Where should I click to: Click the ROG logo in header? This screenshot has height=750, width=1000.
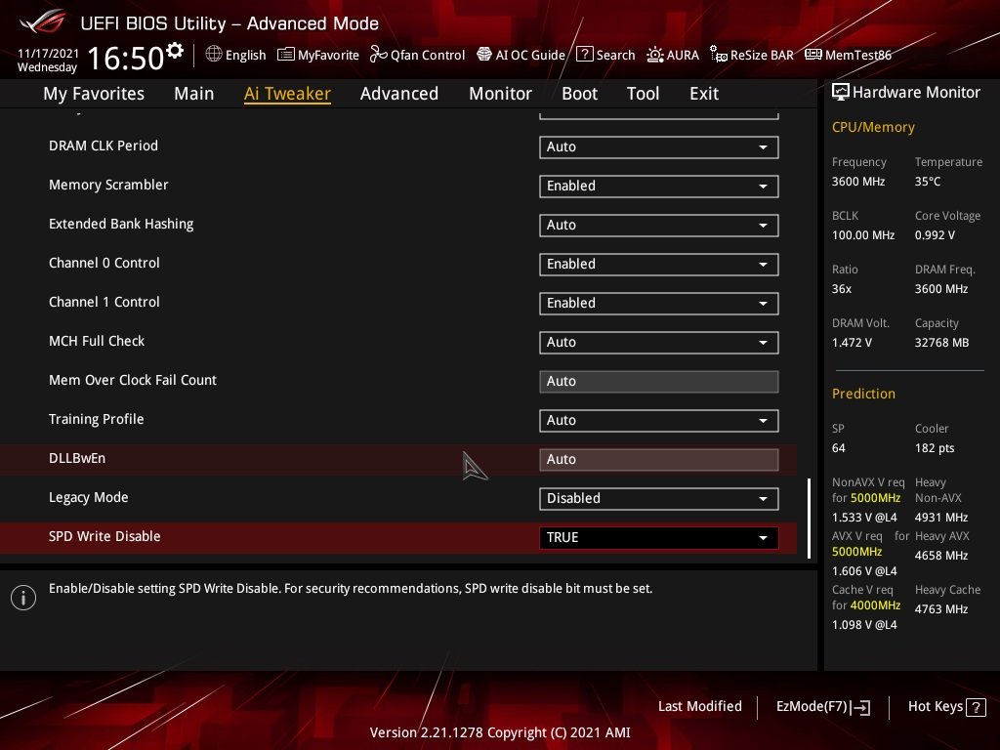tap(43, 21)
